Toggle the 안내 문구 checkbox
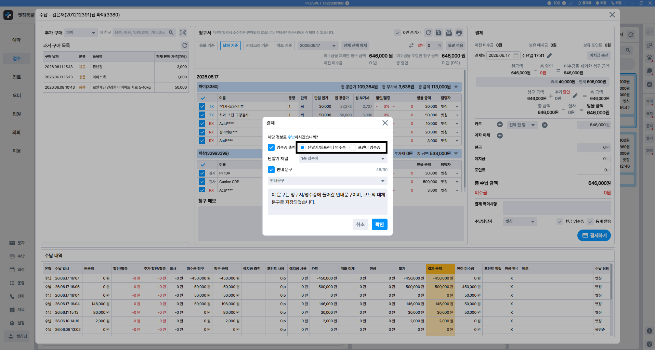The height and width of the screenshot is (350, 655). tap(271, 170)
